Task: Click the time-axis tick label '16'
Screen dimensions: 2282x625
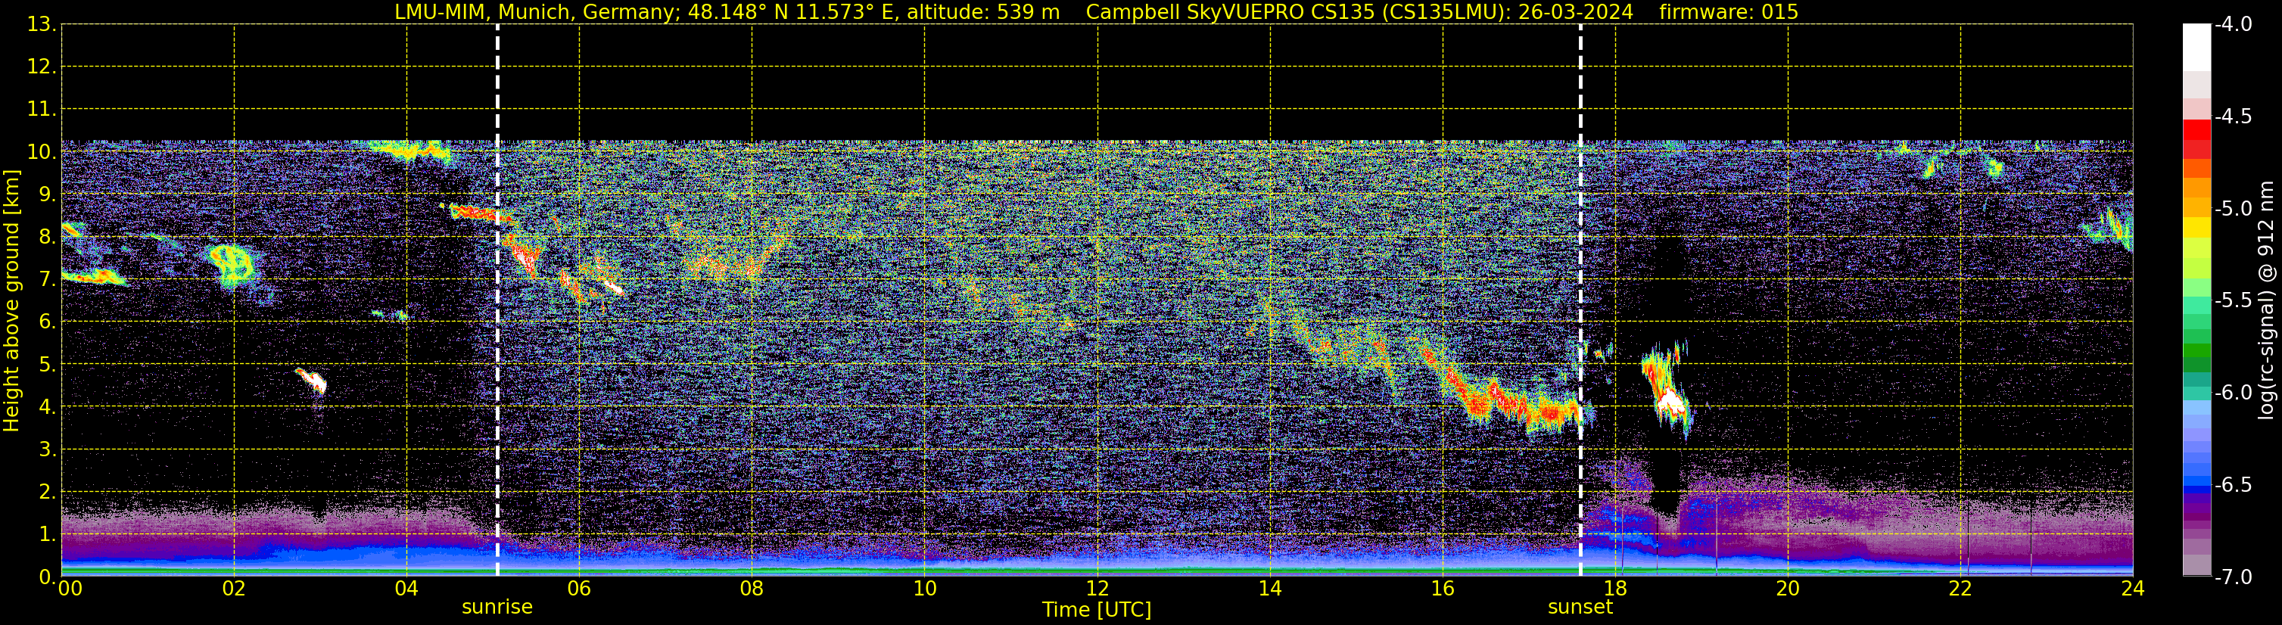Action: (x=1443, y=589)
